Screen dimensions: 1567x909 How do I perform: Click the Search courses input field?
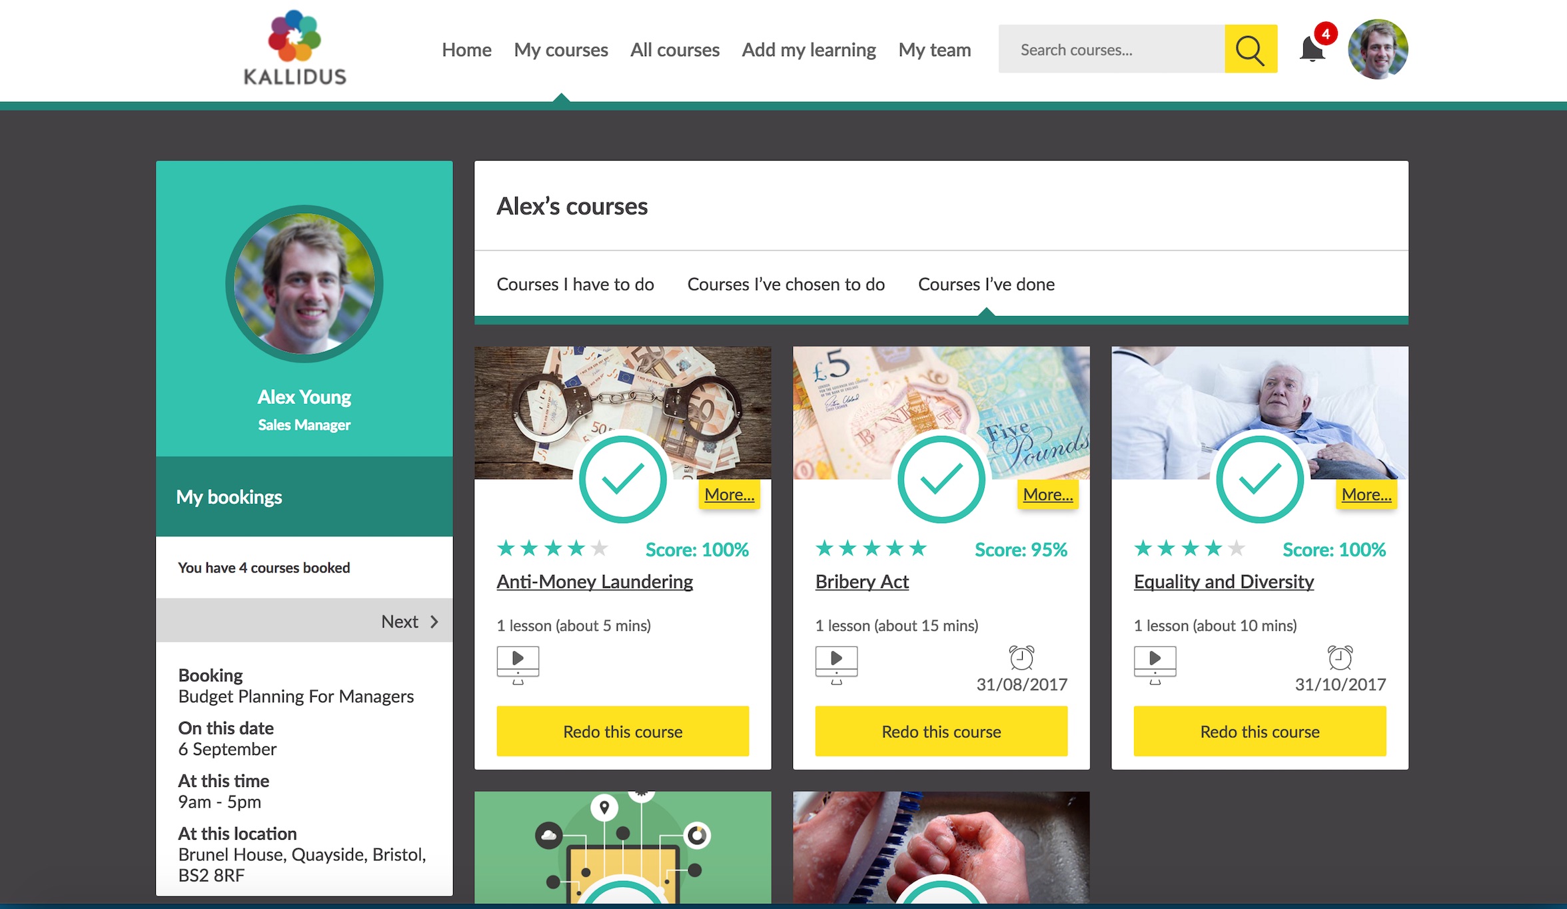1111,49
